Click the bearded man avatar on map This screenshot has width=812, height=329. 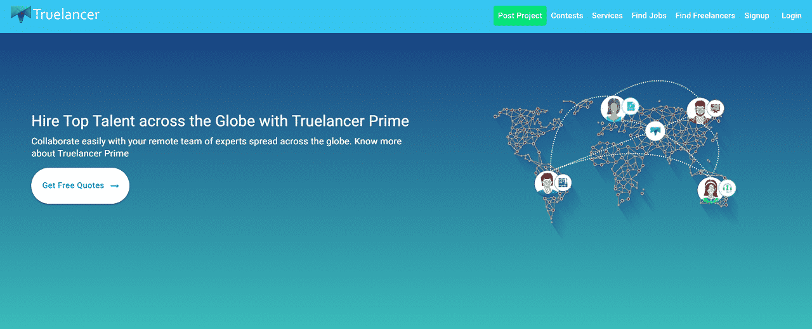pos(699,111)
